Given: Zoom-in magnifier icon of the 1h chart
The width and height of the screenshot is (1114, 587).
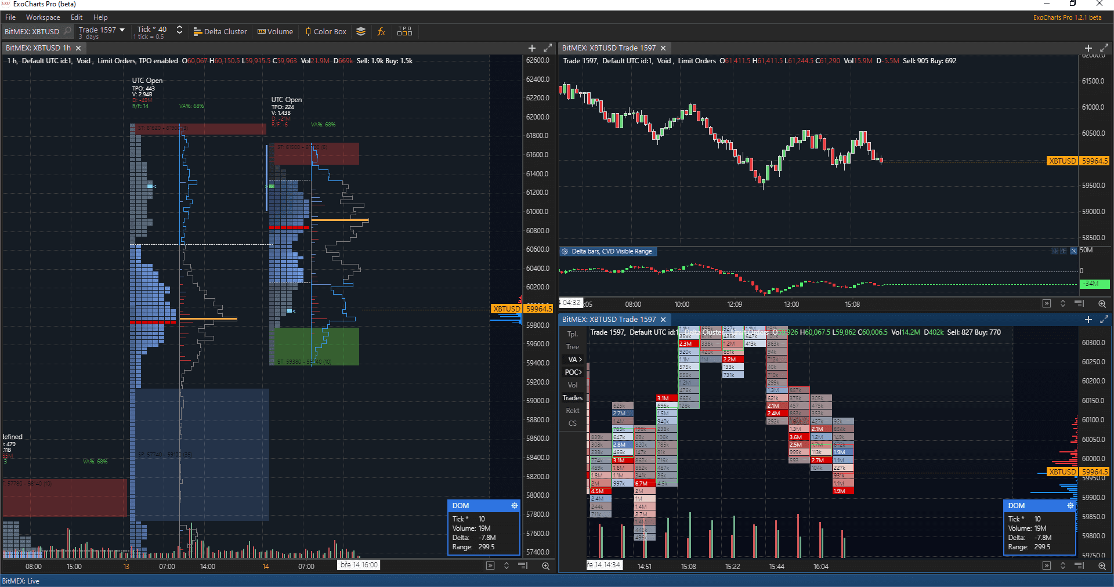Looking at the screenshot, I should click(545, 566).
